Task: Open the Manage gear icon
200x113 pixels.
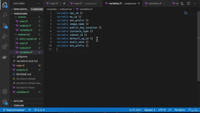Action: click(x=5, y=102)
